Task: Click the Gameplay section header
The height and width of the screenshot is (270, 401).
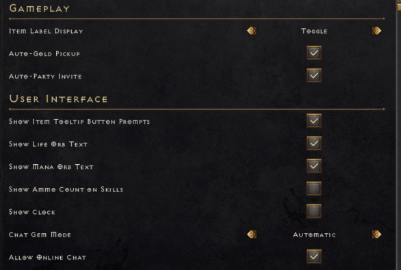Action: coord(40,8)
